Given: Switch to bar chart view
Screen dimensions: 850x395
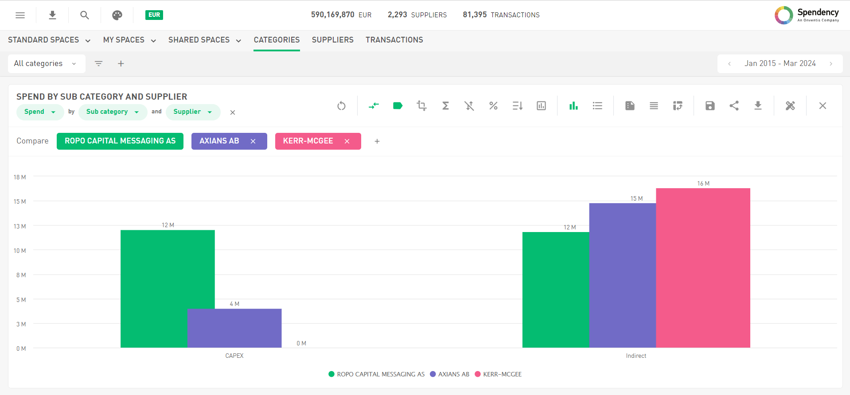Looking at the screenshot, I should [573, 106].
